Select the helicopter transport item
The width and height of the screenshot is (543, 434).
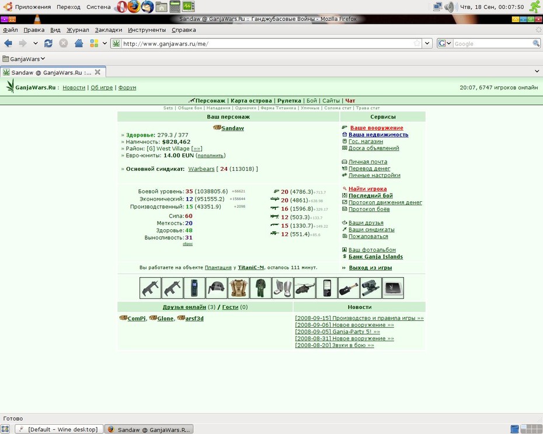[x=305, y=288]
